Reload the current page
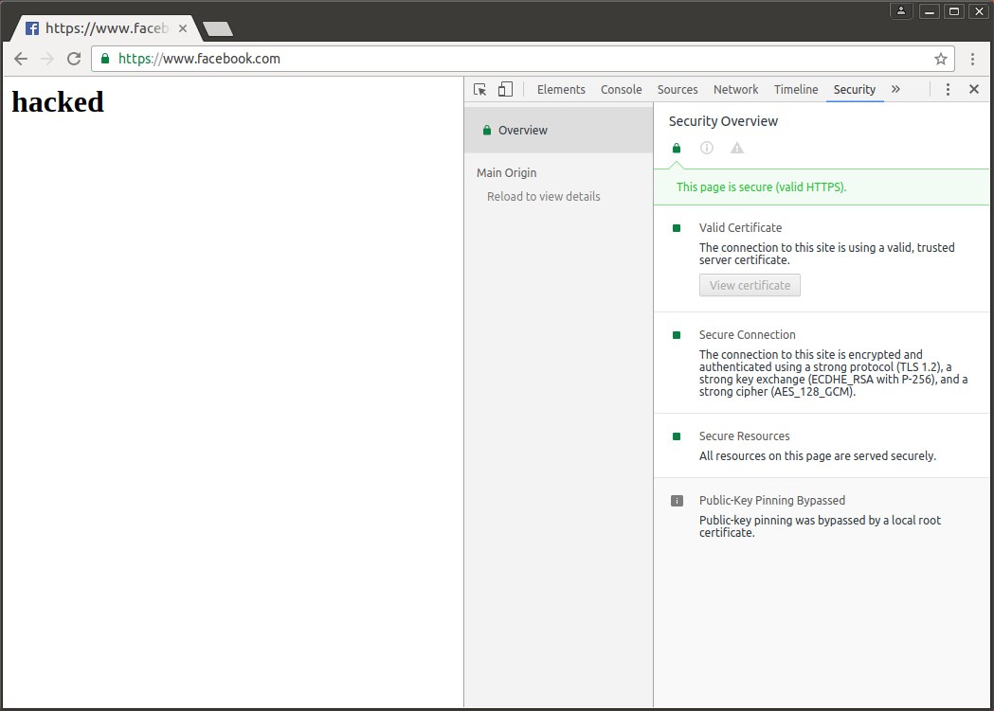 tap(74, 59)
